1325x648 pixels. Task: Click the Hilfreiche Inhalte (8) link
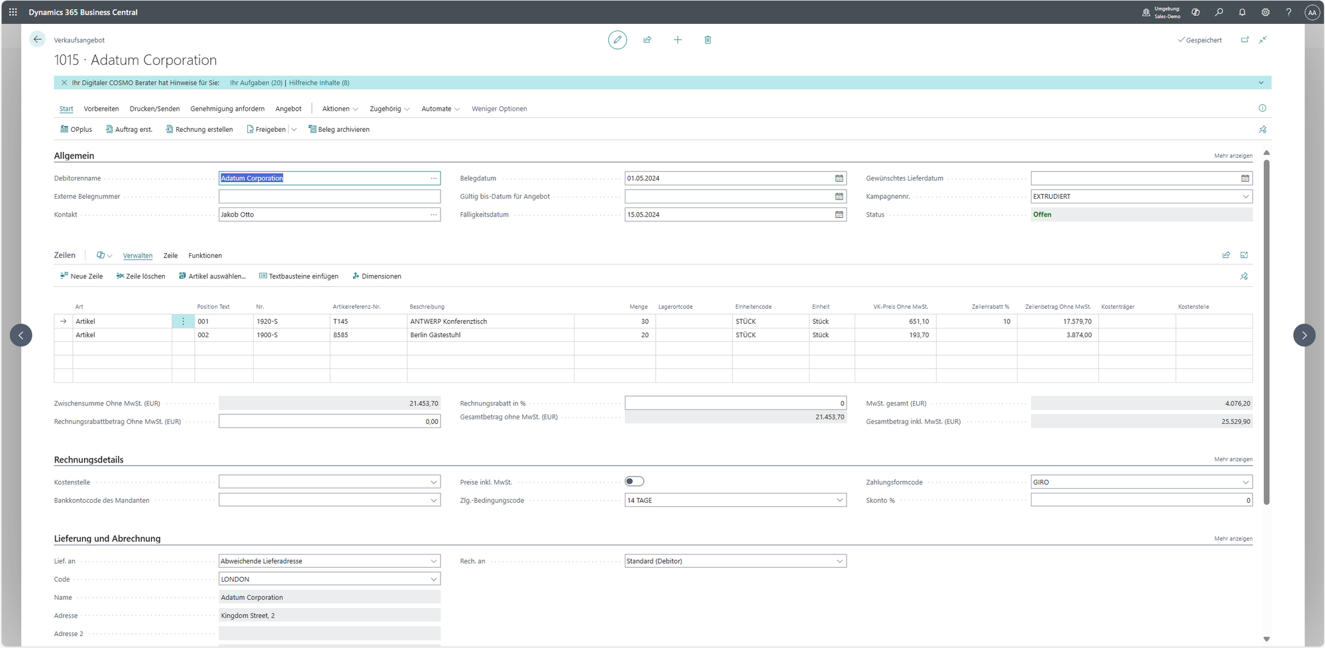319,83
